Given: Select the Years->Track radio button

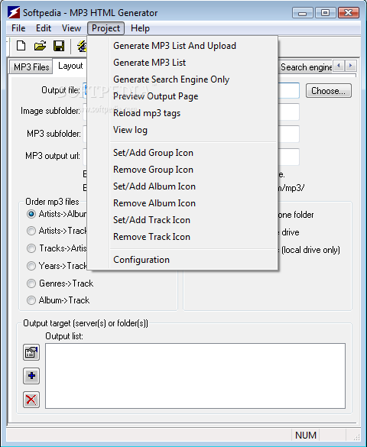Looking at the screenshot, I should click(31, 266).
